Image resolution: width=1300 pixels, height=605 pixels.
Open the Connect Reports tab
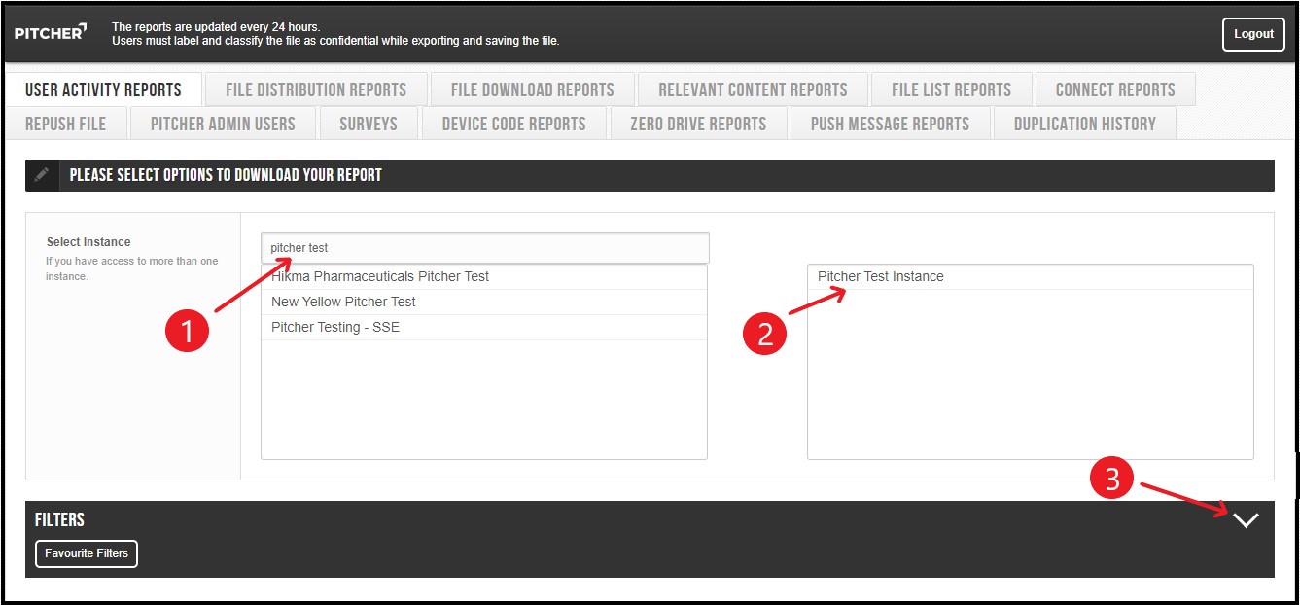(x=1115, y=89)
